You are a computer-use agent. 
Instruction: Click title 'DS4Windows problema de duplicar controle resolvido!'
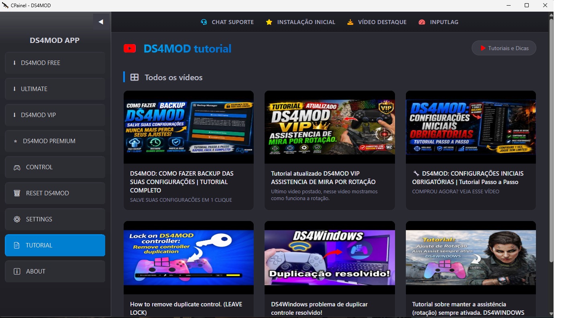[x=320, y=308]
